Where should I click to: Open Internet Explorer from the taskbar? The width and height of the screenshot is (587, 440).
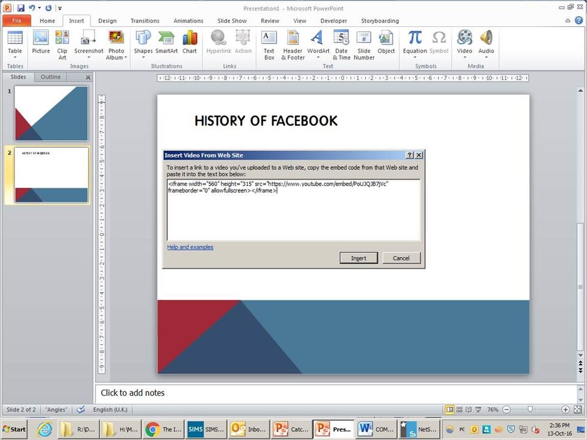pyautogui.click(x=44, y=429)
